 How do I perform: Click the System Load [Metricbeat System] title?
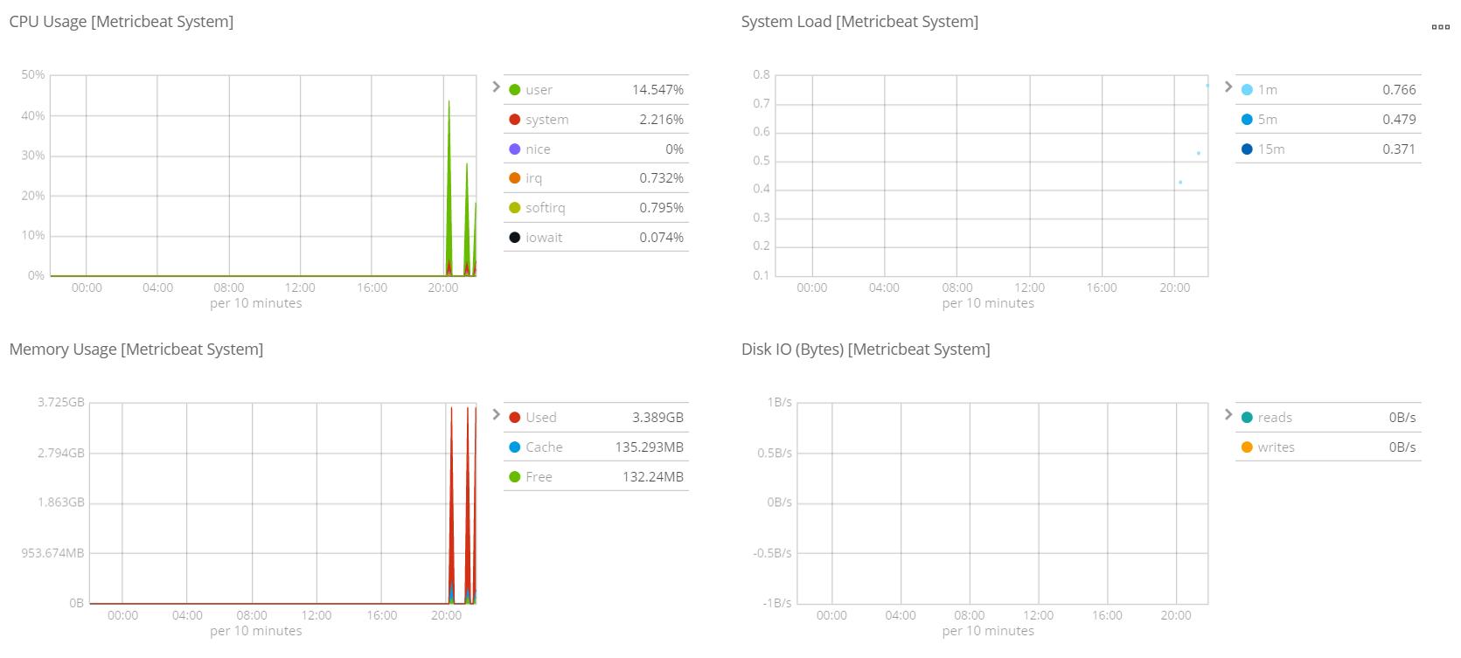859,22
